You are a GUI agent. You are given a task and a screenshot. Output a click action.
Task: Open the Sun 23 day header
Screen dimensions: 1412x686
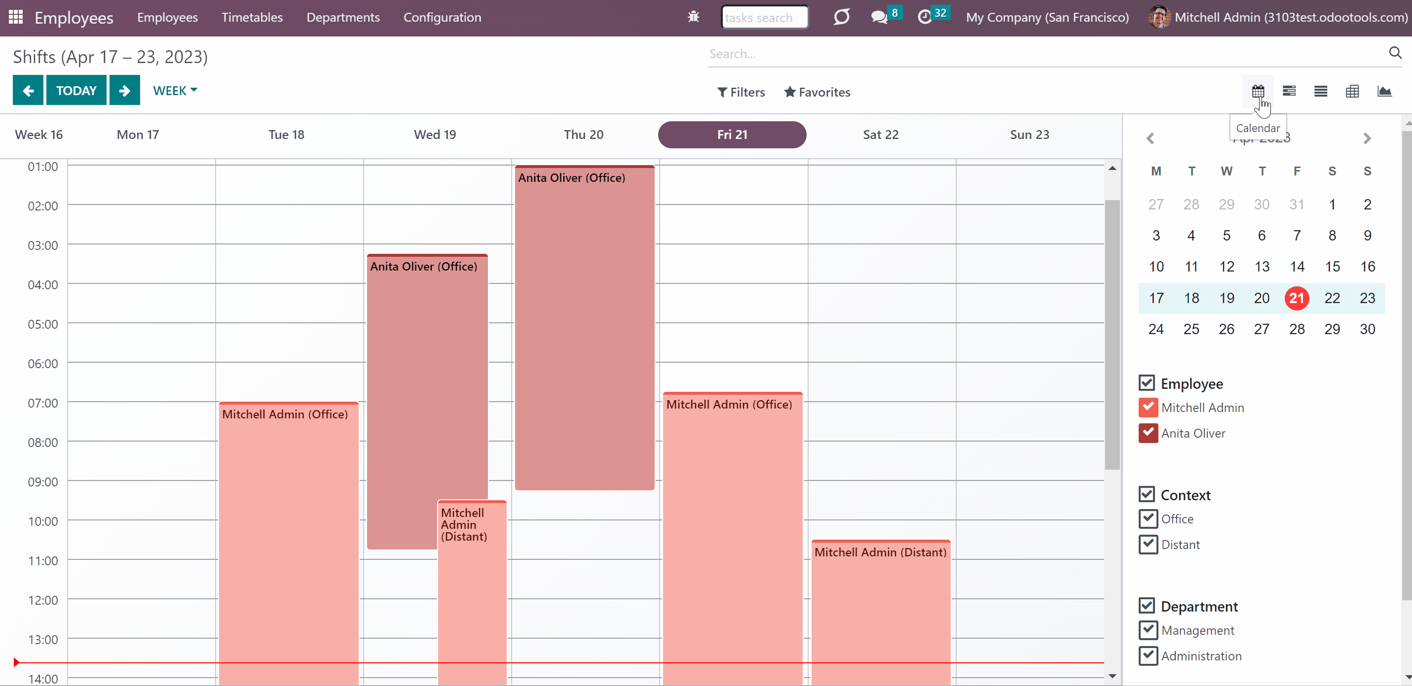1030,135
